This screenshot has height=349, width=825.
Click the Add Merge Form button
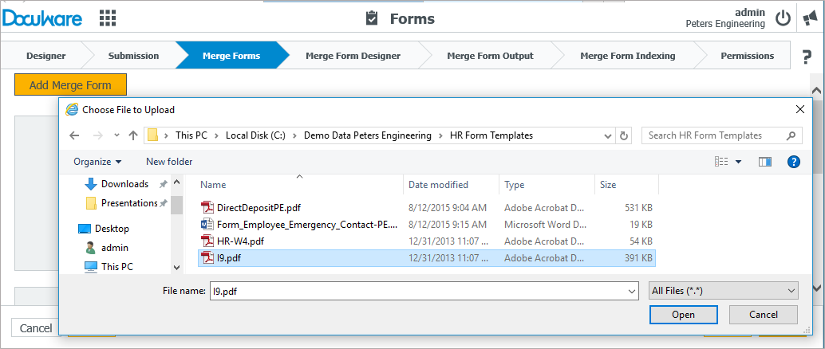(x=70, y=84)
